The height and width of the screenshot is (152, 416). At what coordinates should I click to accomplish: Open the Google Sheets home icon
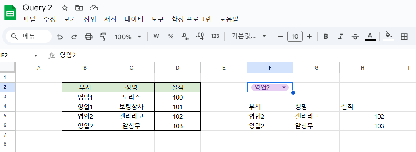pyautogui.click(x=10, y=12)
